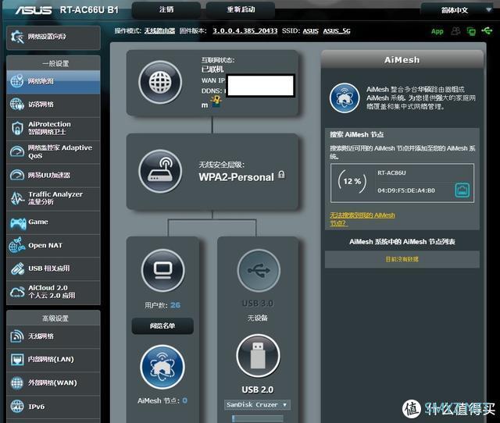
Task: Click the AiMesh node icon in the network map
Action: point(162,367)
